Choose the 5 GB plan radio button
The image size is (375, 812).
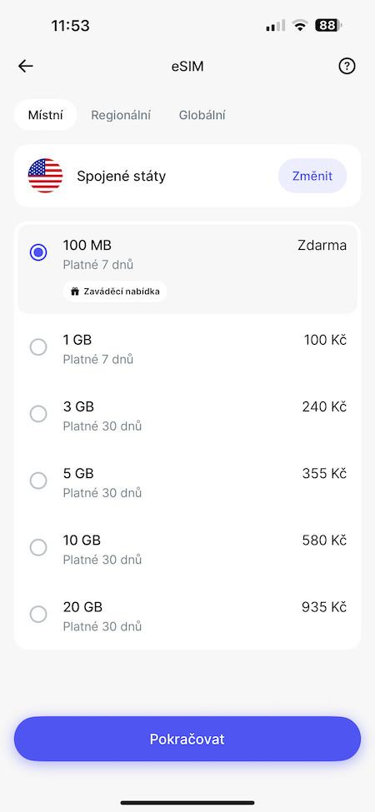(x=38, y=481)
